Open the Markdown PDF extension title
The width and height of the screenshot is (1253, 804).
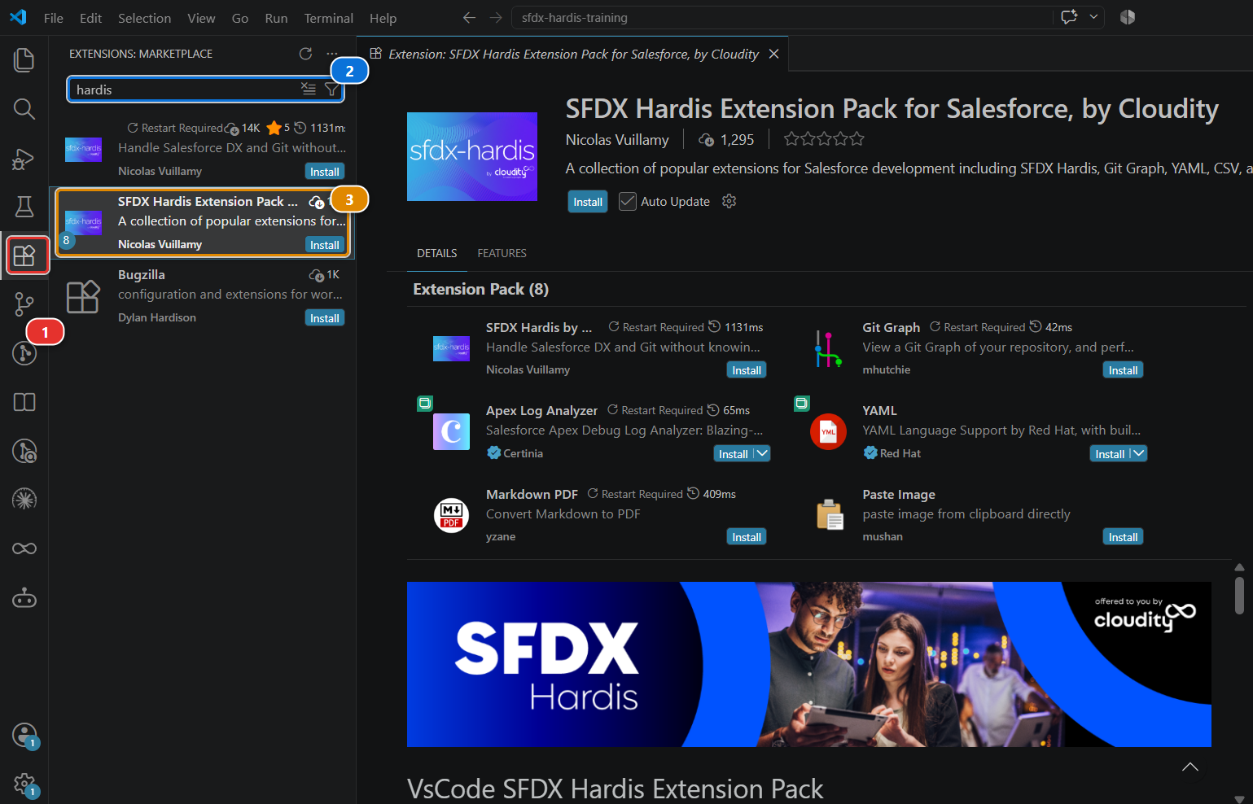(532, 494)
